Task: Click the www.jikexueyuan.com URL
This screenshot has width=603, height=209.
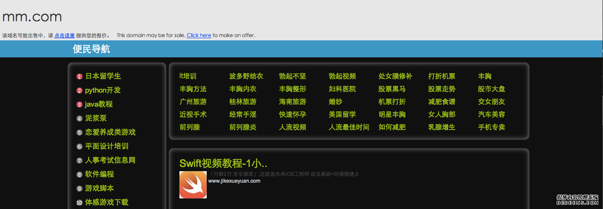Action: 234,181
